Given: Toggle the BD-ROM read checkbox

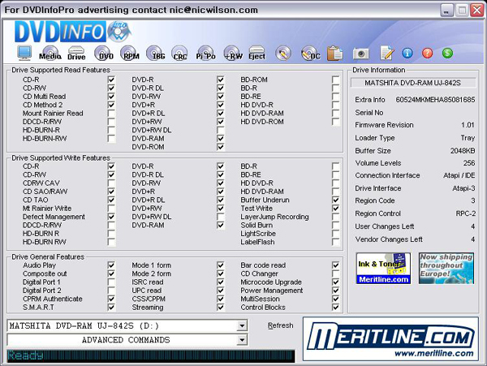Looking at the screenshot, I should 335,80.
